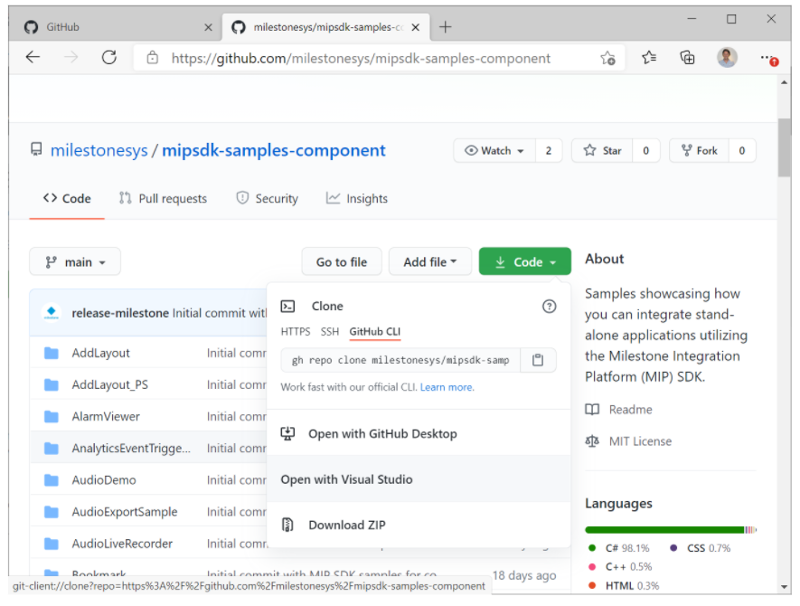Close the first GitHub tab

point(208,27)
